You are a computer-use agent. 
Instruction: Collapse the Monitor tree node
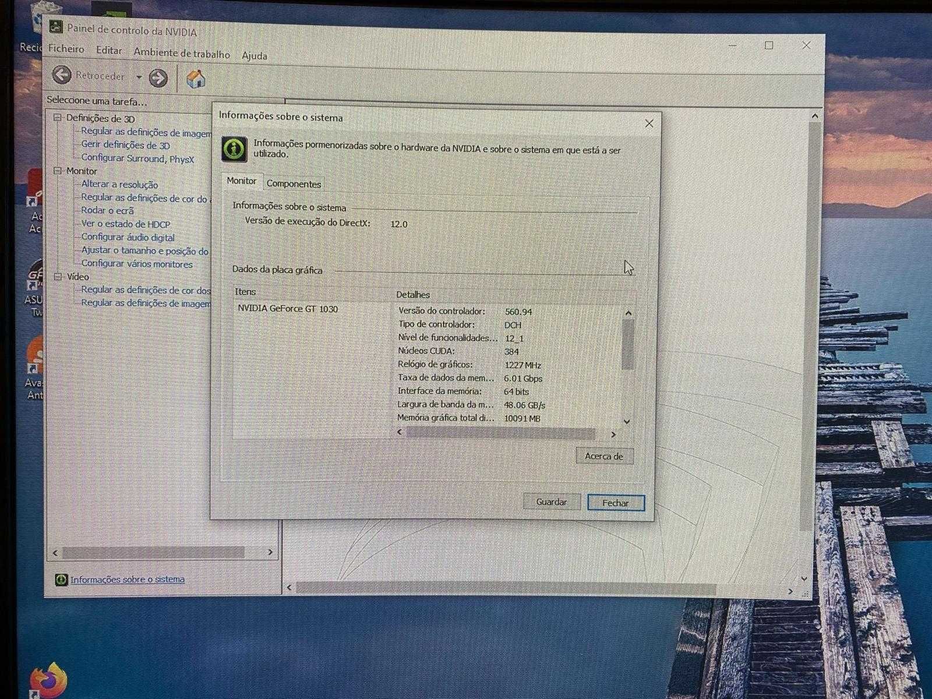point(58,171)
